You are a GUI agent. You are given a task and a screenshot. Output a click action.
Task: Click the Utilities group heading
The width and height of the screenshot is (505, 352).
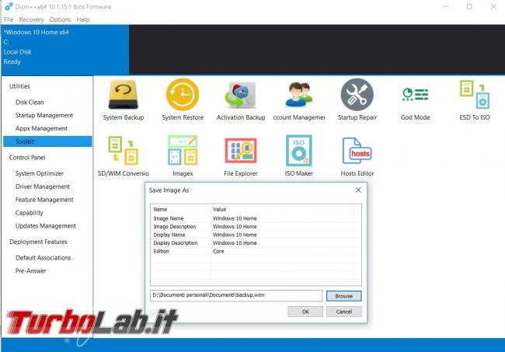(19, 86)
